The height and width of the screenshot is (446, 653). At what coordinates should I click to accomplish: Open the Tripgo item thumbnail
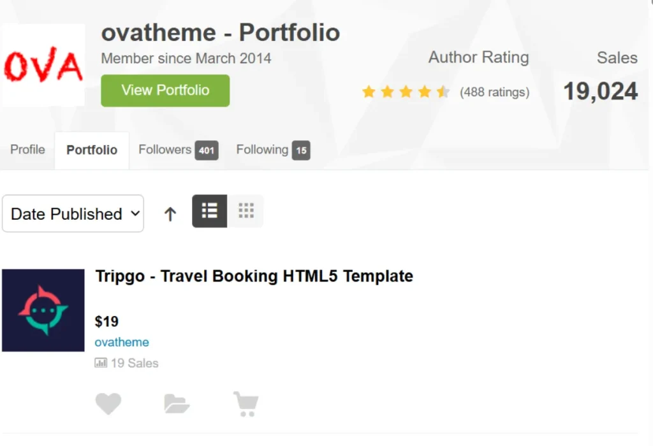tap(43, 310)
